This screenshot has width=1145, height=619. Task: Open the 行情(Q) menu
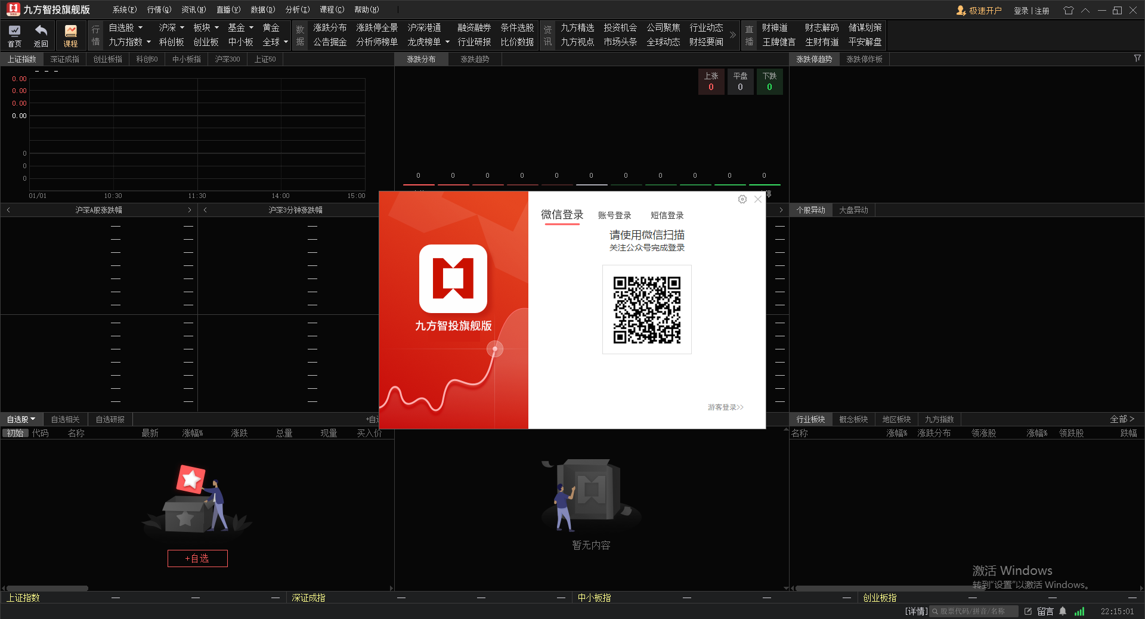tap(159, 10)
